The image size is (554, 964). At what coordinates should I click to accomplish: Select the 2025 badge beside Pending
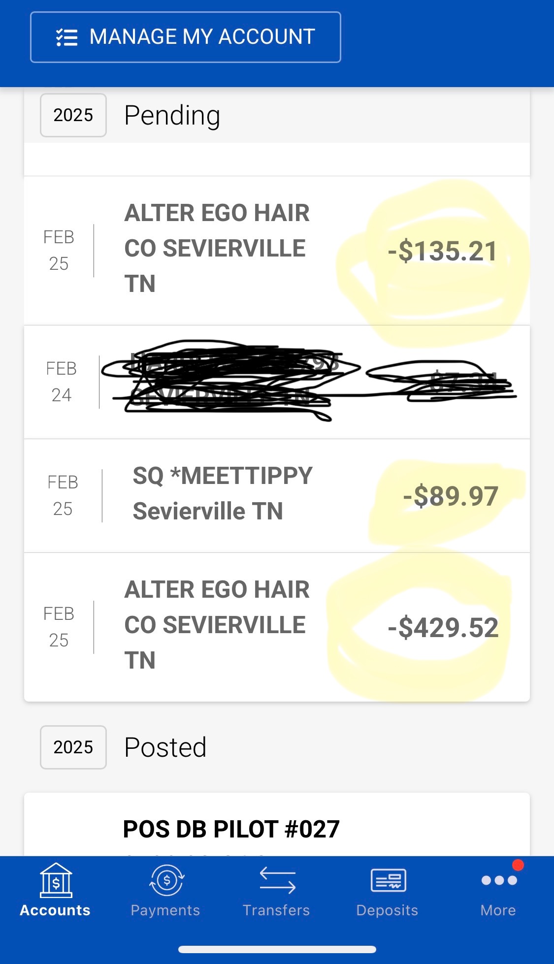click(x=73, y=115)
